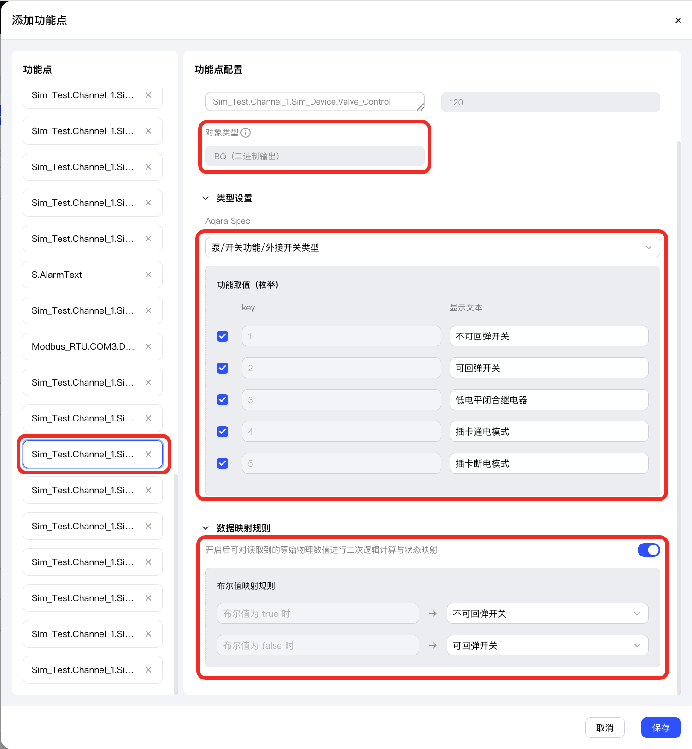This screenshot has width=692, height=749.
Task: Close the 添加功能点 dialog
Action: coord(678,20)
